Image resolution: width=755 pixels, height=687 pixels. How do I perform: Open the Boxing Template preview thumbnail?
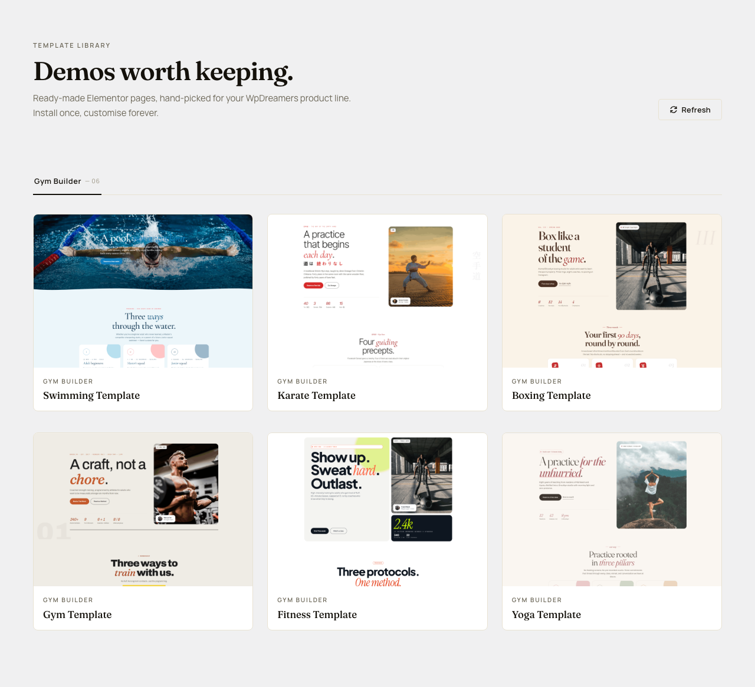(x=612, y=291)
